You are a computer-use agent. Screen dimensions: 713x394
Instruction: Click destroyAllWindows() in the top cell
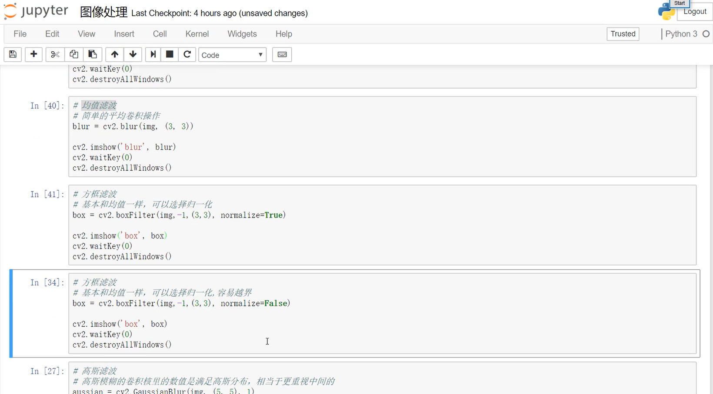(122, 79)
